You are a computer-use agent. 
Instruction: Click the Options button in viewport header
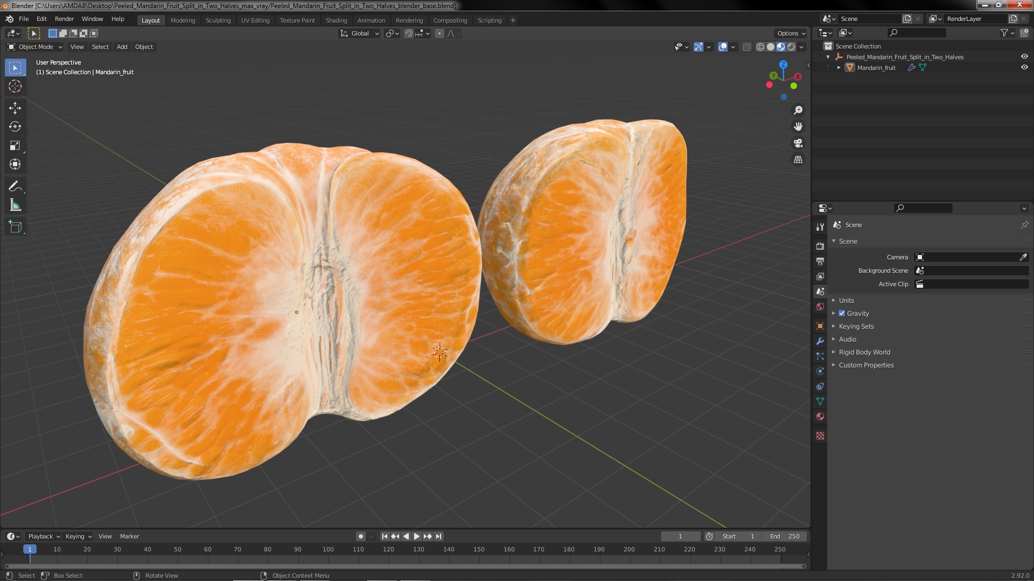[x=791, y=33]
